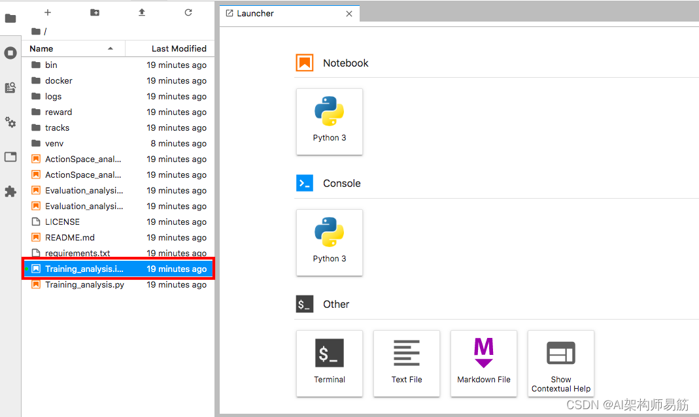The width and height of the screenshot is (699, 417).
Task: Sort files by Name column header
Action: (x=73, y=48)
